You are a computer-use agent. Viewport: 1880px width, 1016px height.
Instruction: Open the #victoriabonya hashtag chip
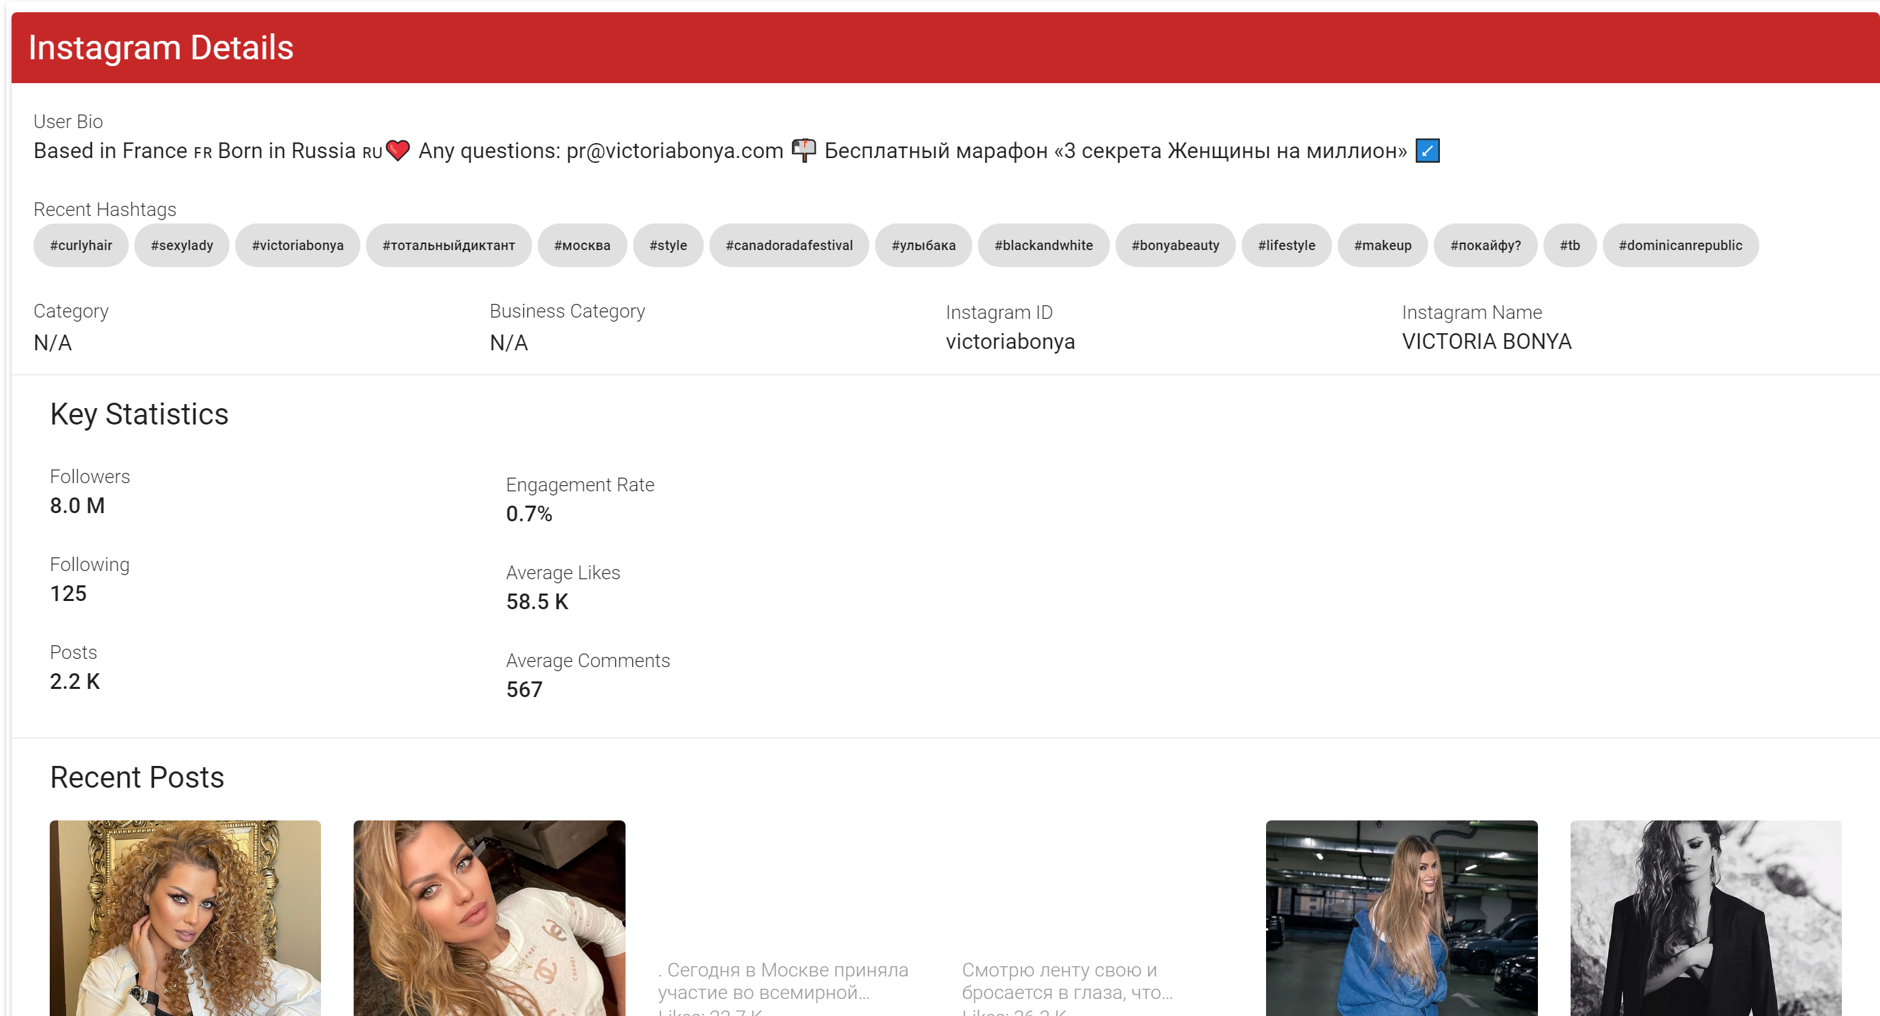tap(298, 245)
